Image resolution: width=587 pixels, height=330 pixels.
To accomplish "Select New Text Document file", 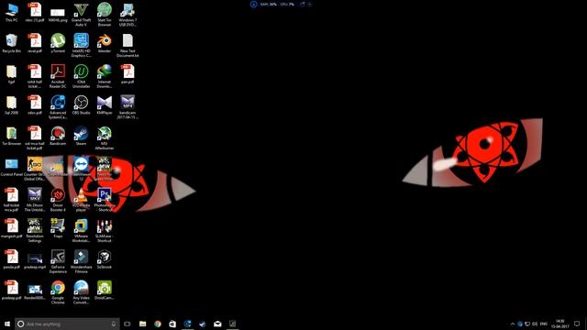I will 127,46.
